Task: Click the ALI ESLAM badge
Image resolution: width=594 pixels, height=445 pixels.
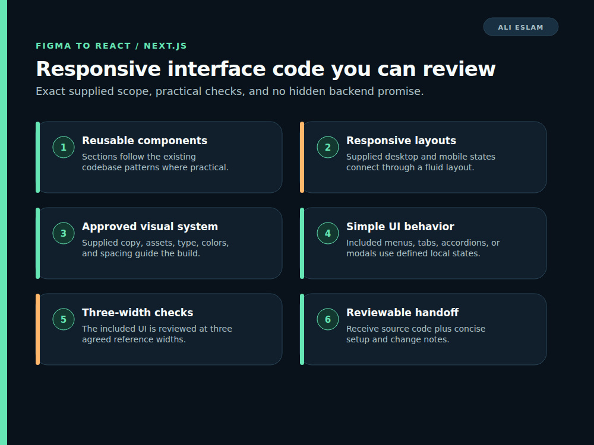Action: [520, 27]
